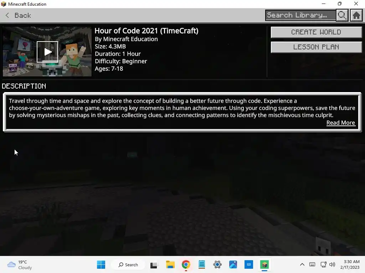Image resolution: width=365 pixels, height=273 pixels.
Task: Open the cloudy weather widget
Action: pos(19,264)
